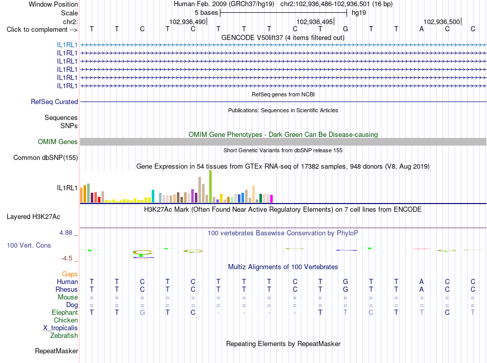Click the Chicken species label
This screenshot has width=487, height=363.
tap(66, 320)
